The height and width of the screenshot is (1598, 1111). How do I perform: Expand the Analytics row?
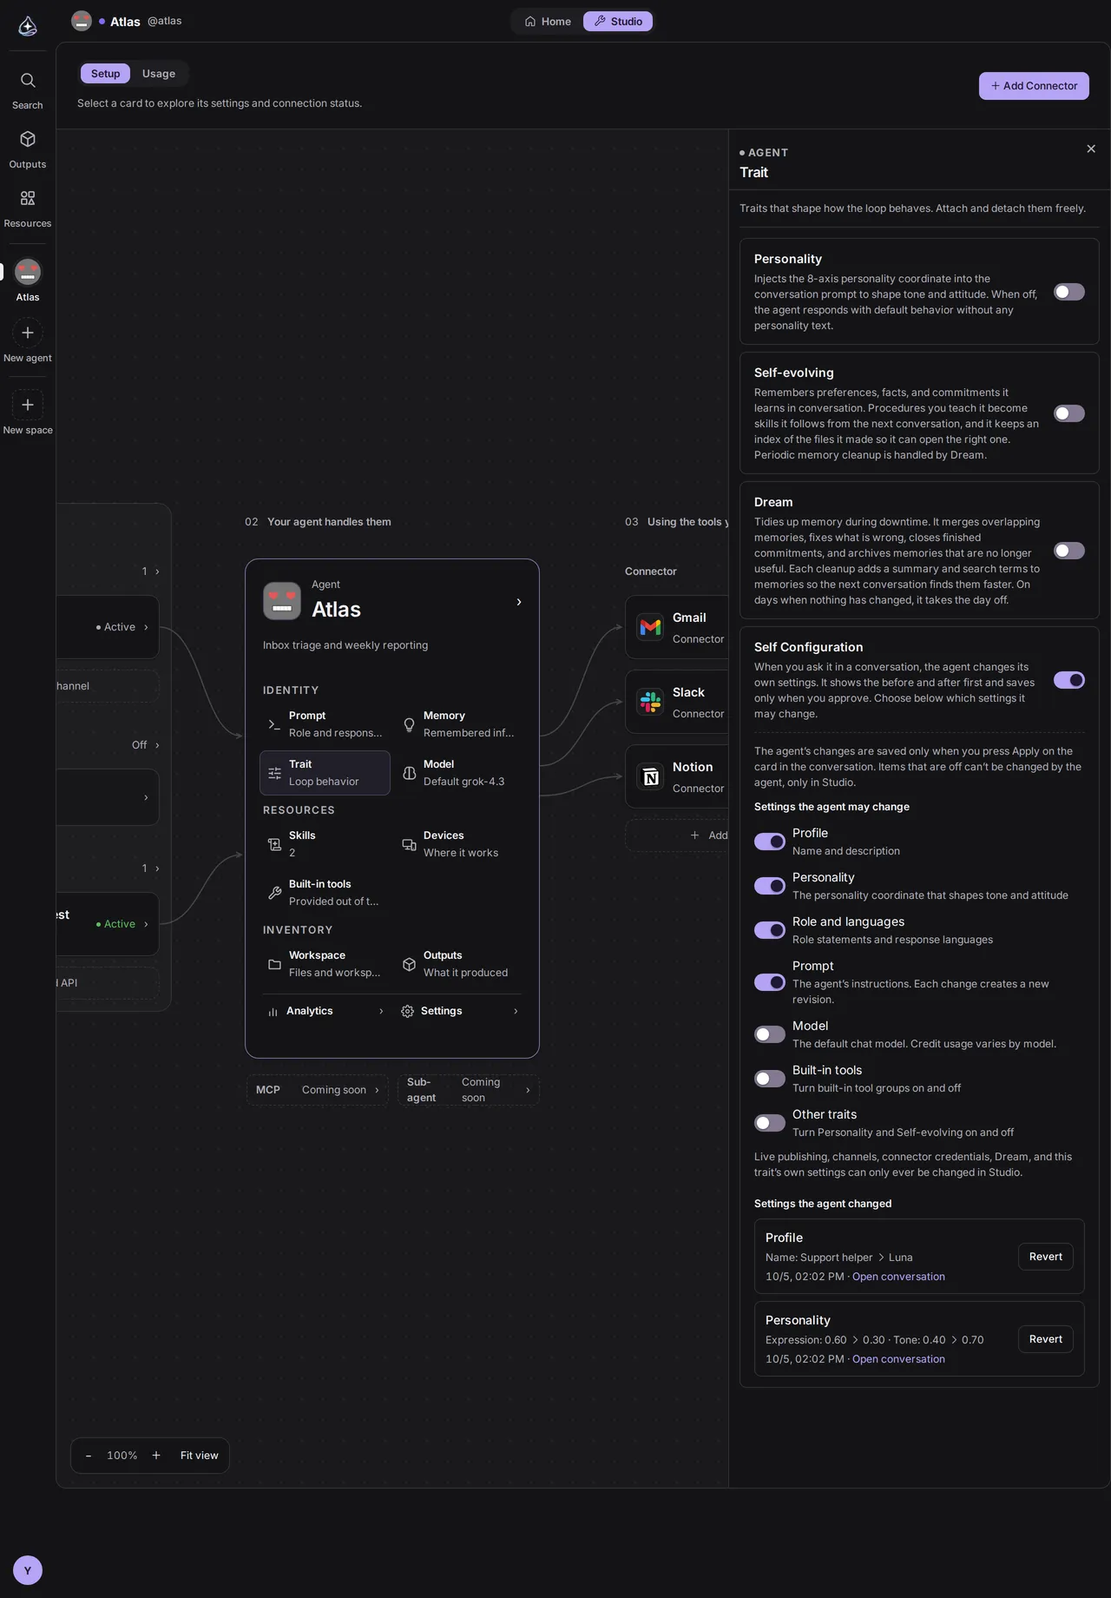326,1011
